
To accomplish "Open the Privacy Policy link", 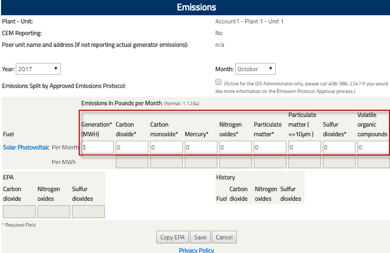I will point(197,250).
